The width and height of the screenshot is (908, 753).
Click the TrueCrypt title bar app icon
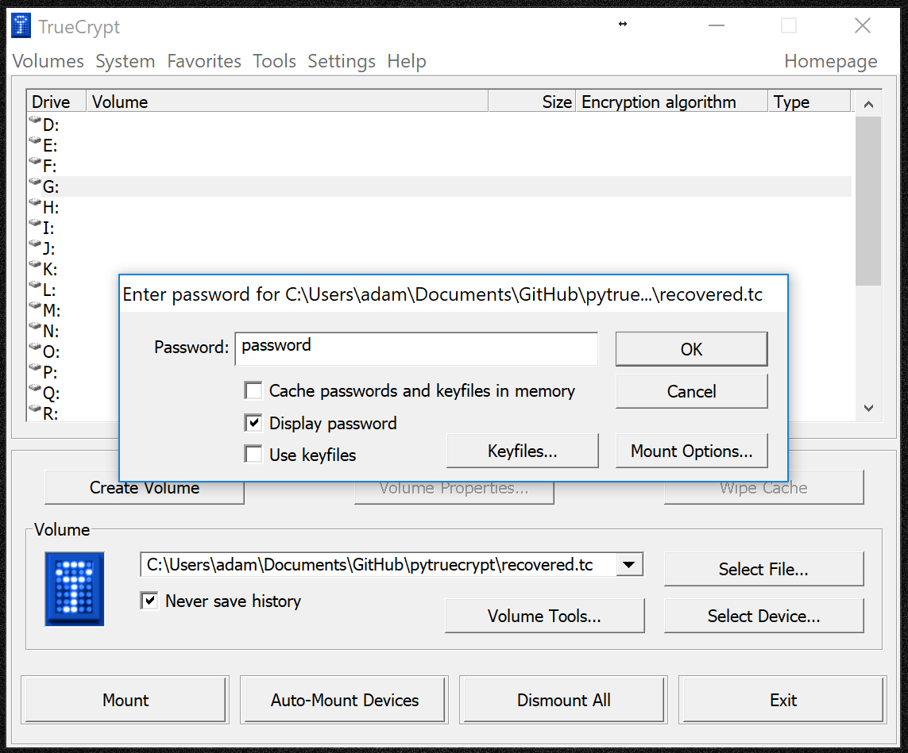[21, 26]
